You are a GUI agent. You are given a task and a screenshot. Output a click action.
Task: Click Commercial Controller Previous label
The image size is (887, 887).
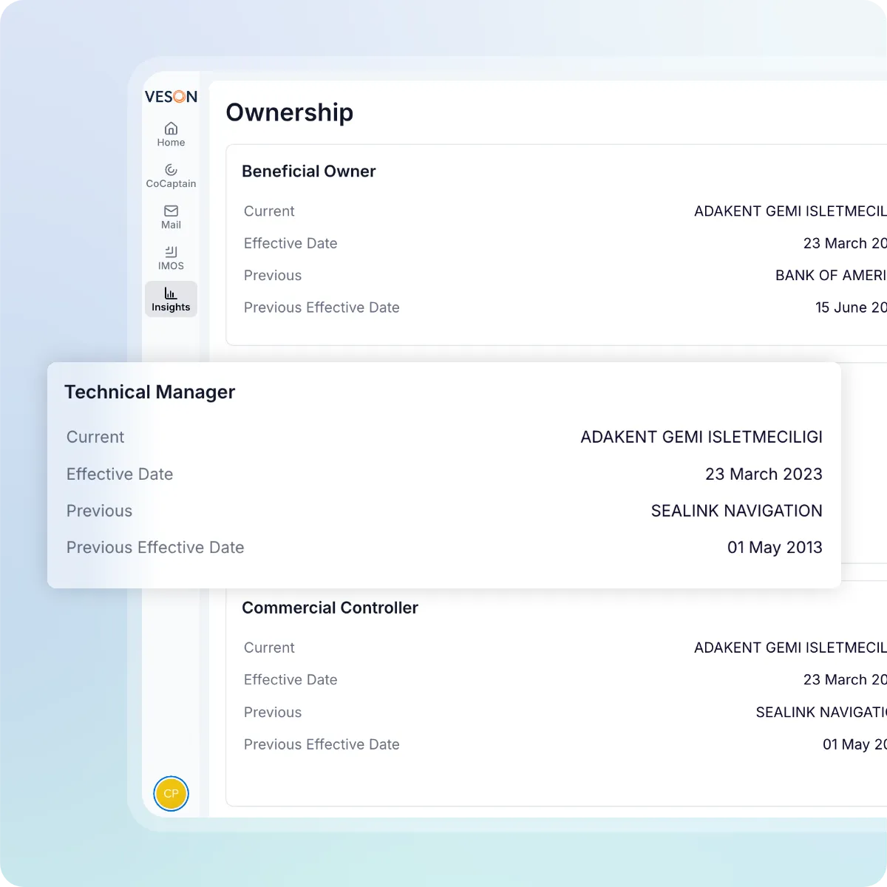pyautogui.click(x=273, y=713)
